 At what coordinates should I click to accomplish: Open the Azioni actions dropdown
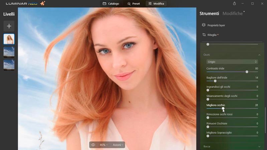coord(118,145)
